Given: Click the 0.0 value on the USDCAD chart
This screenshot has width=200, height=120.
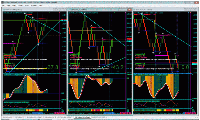Looking at the screenshot, I should click(x=185, y=67).
